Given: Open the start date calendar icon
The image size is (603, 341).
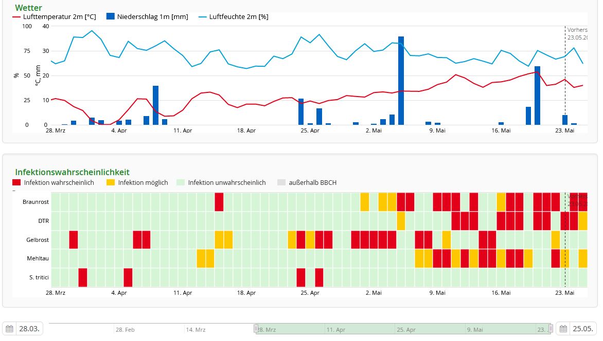Looking at the screenshot, I should 9,329.
